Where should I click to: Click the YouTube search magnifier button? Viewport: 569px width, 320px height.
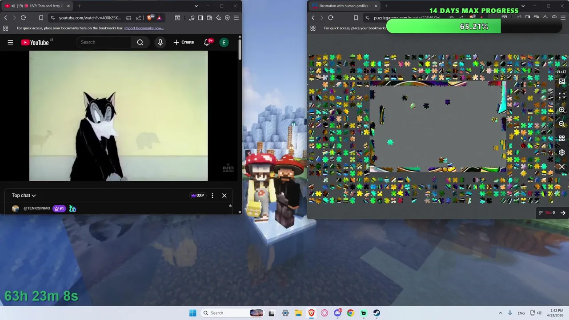(140, 42)
